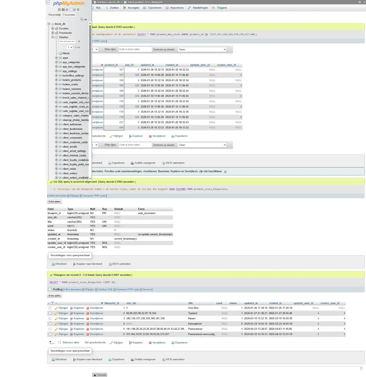Tick the Selecteer alles checkbox

(60, 343)
